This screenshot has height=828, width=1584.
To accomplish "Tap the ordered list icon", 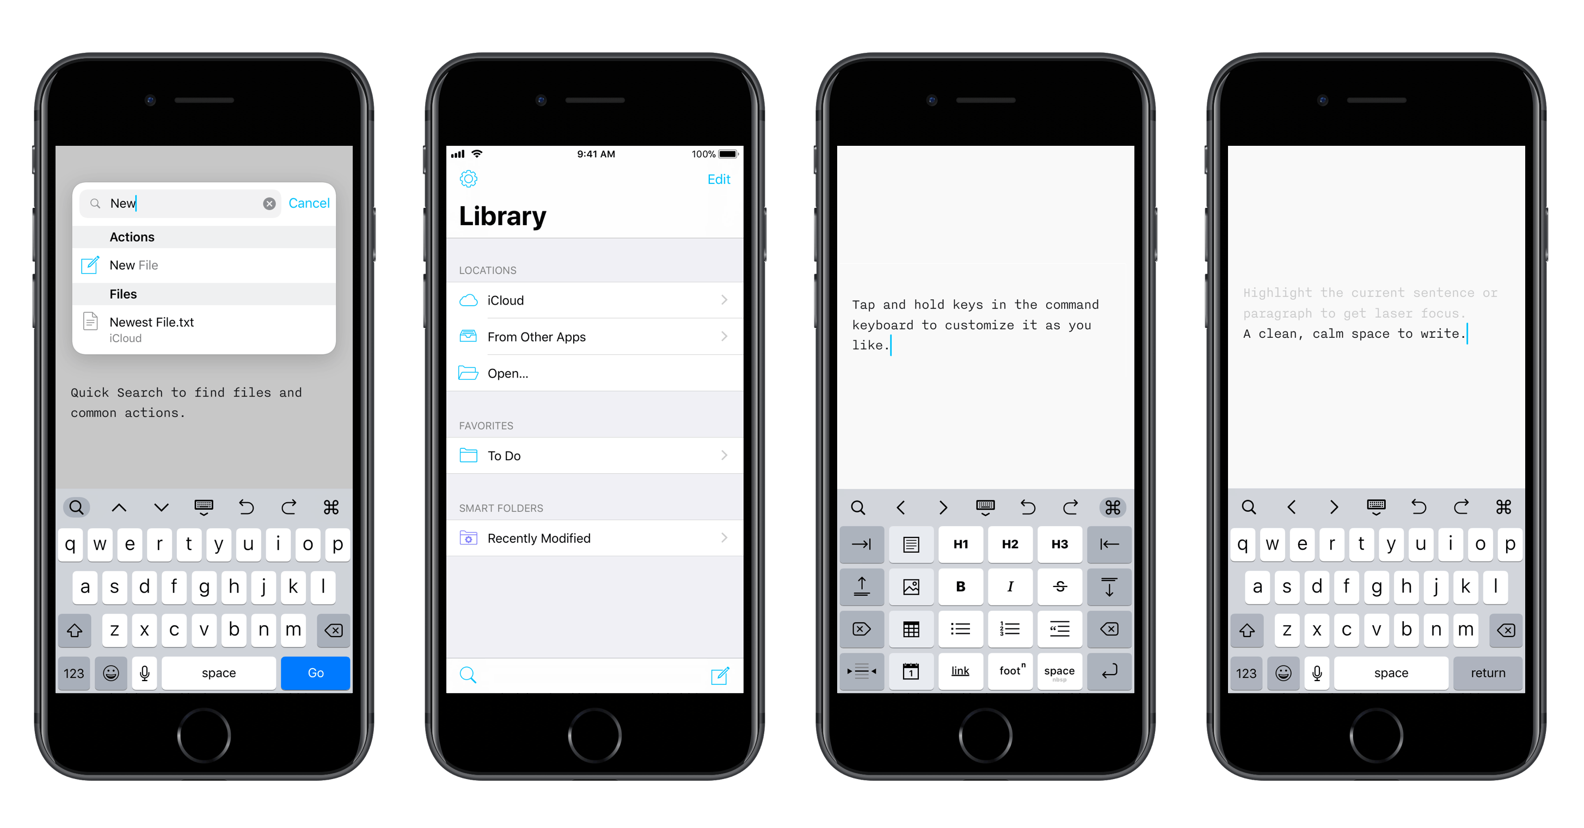I will [x=1009, y=629].
